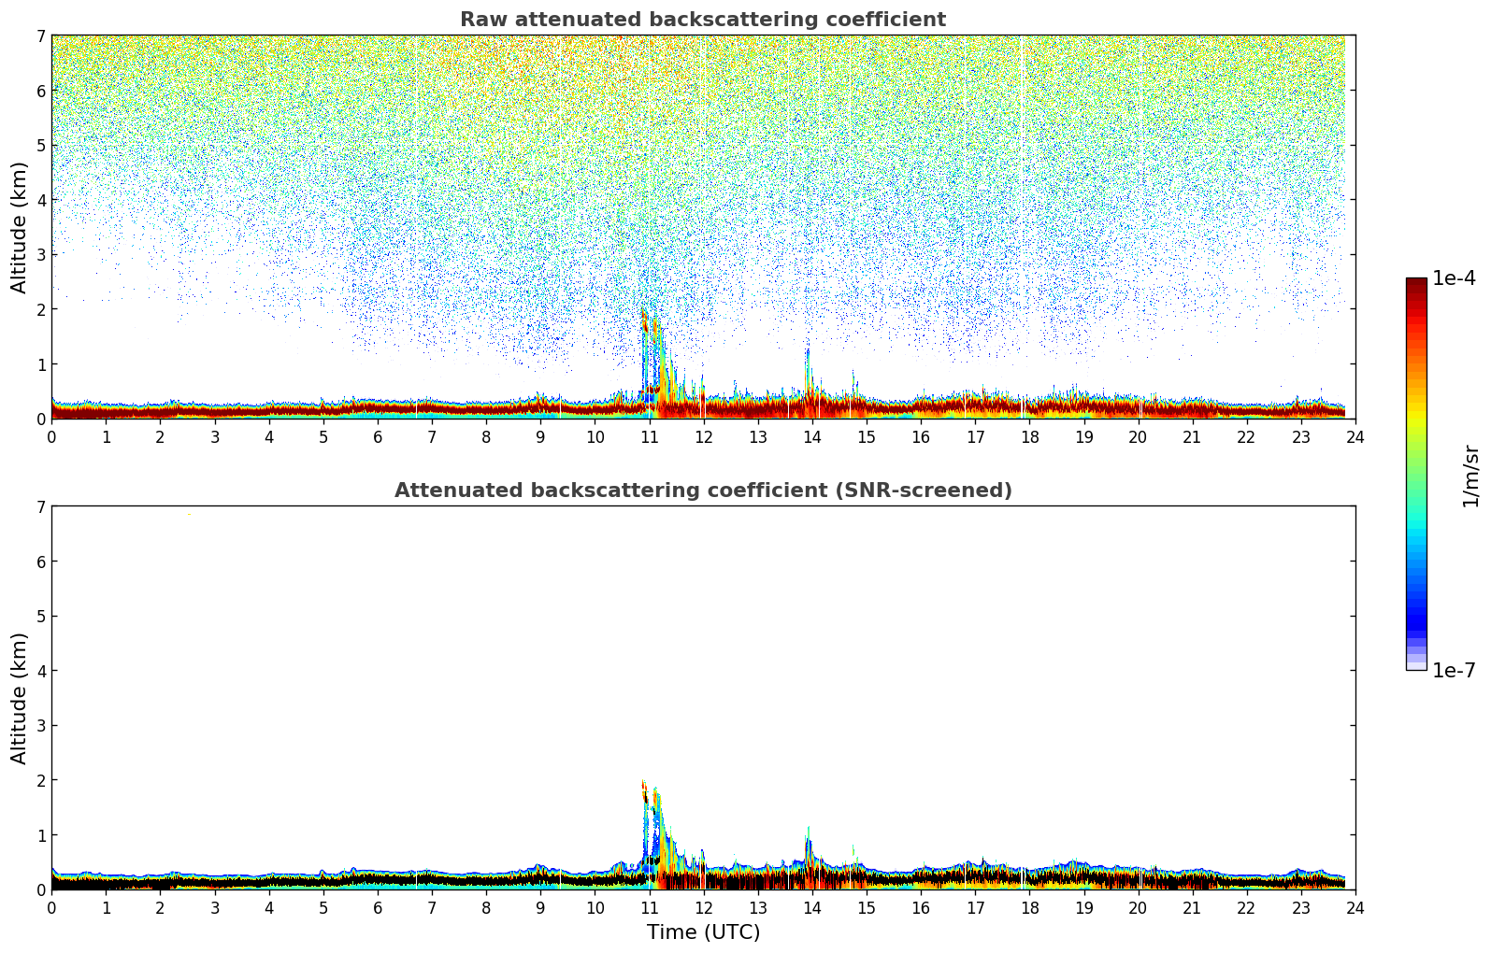Click altitude tick '7' on the bottom plot

coord(40,506)
